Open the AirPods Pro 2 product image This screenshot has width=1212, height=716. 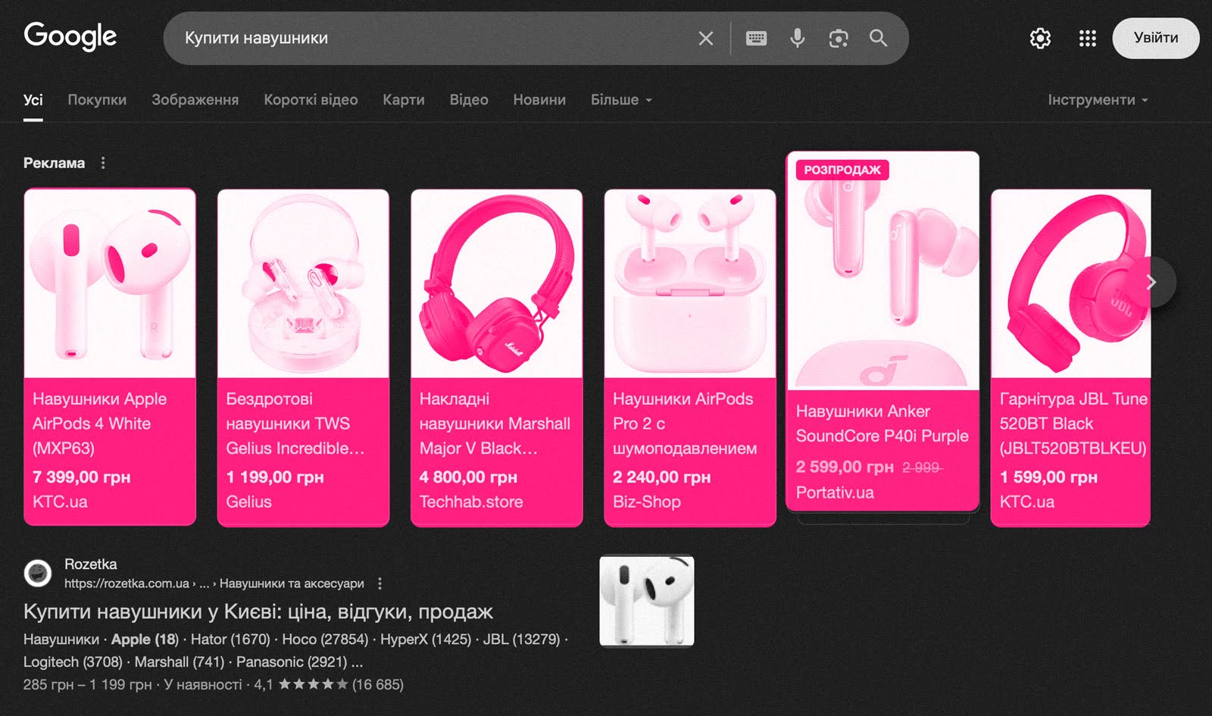point(690,284)
